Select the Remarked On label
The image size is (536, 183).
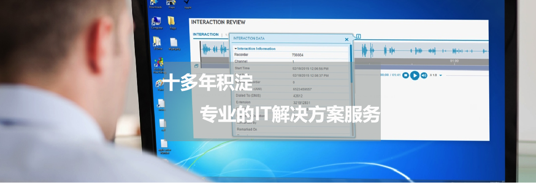tap(247, 129)
